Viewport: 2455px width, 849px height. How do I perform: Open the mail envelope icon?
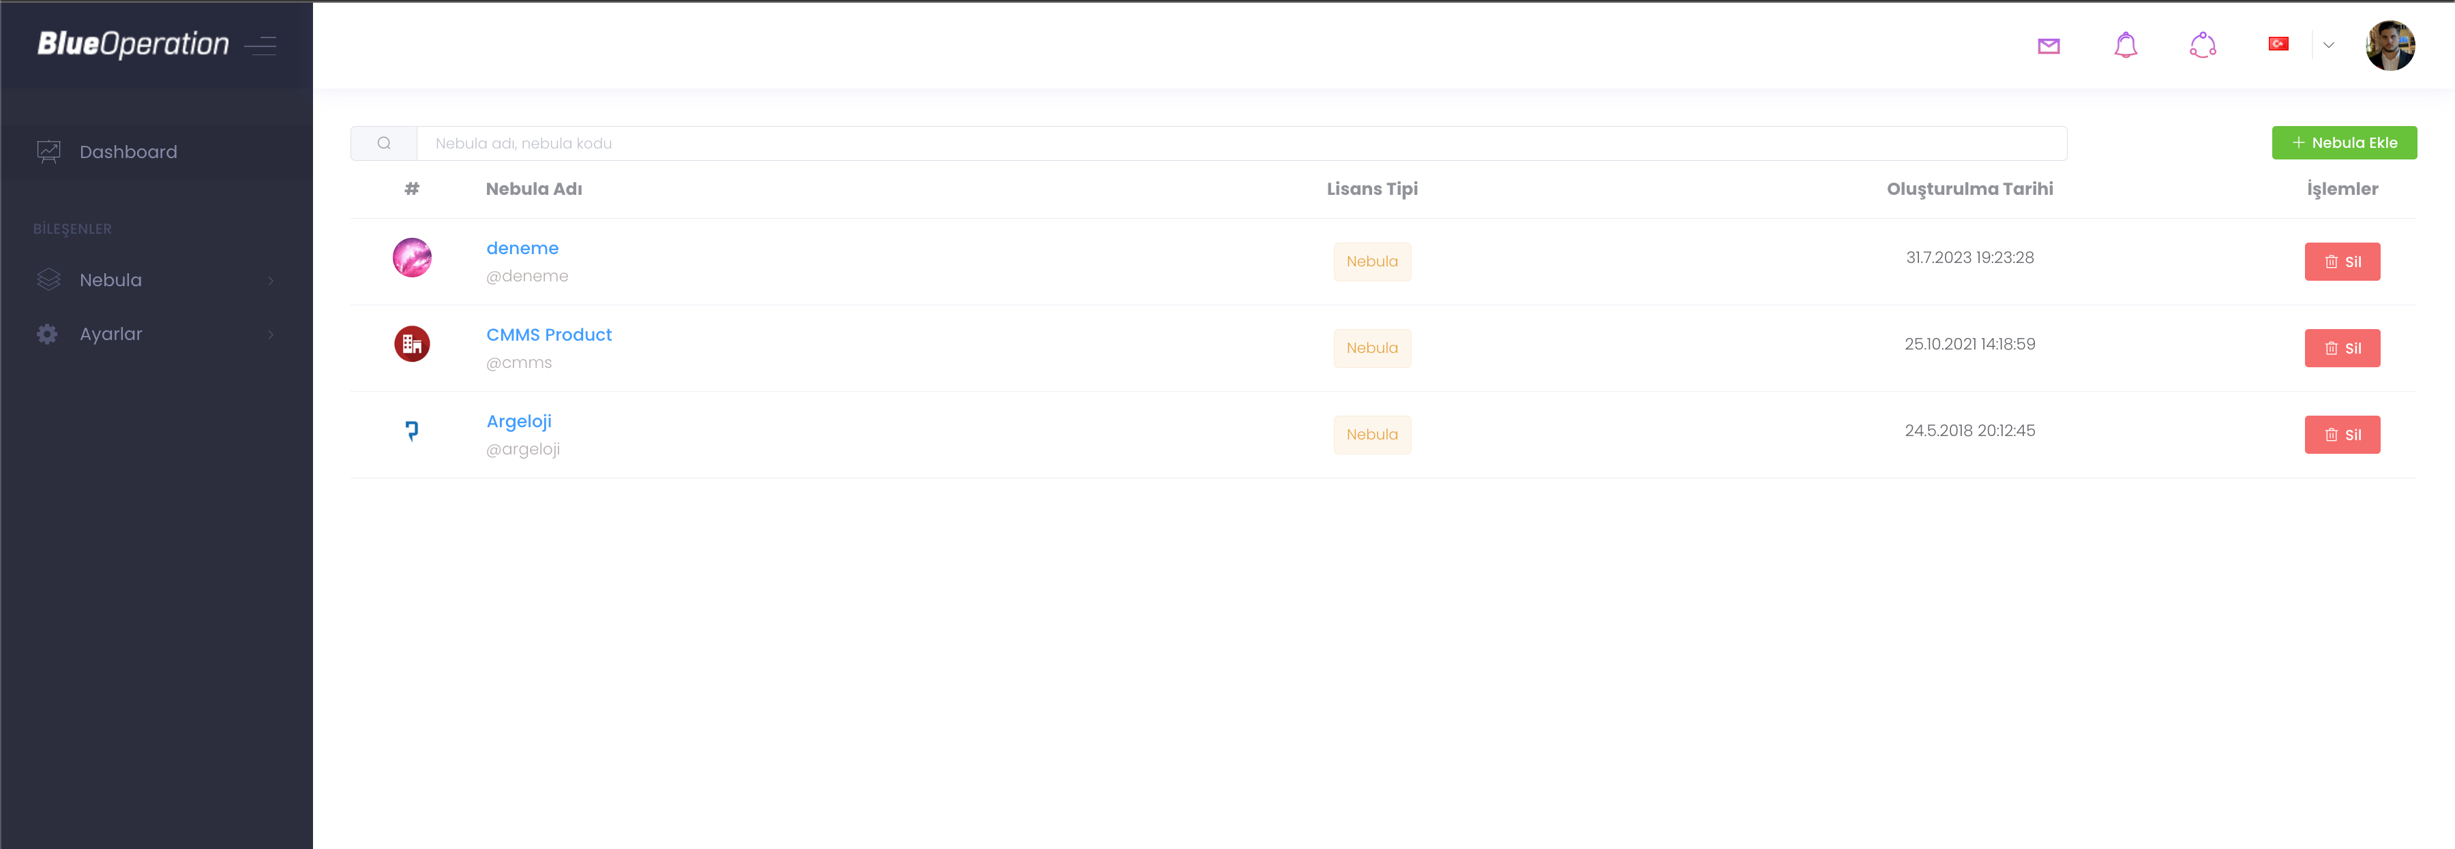2048,46
